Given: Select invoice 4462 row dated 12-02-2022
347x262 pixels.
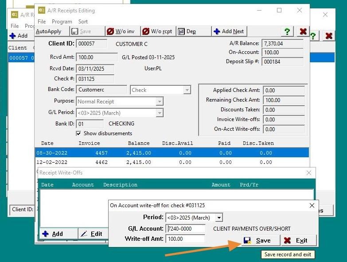Looking at the screenshot, I should [172, 162].
